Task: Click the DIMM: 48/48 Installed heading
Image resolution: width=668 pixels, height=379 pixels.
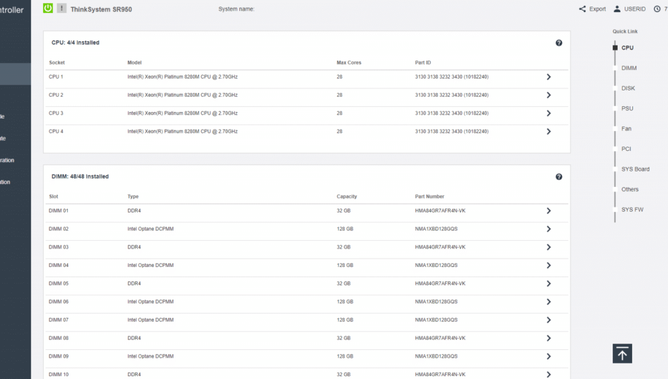Action: (x=80, y=177)
